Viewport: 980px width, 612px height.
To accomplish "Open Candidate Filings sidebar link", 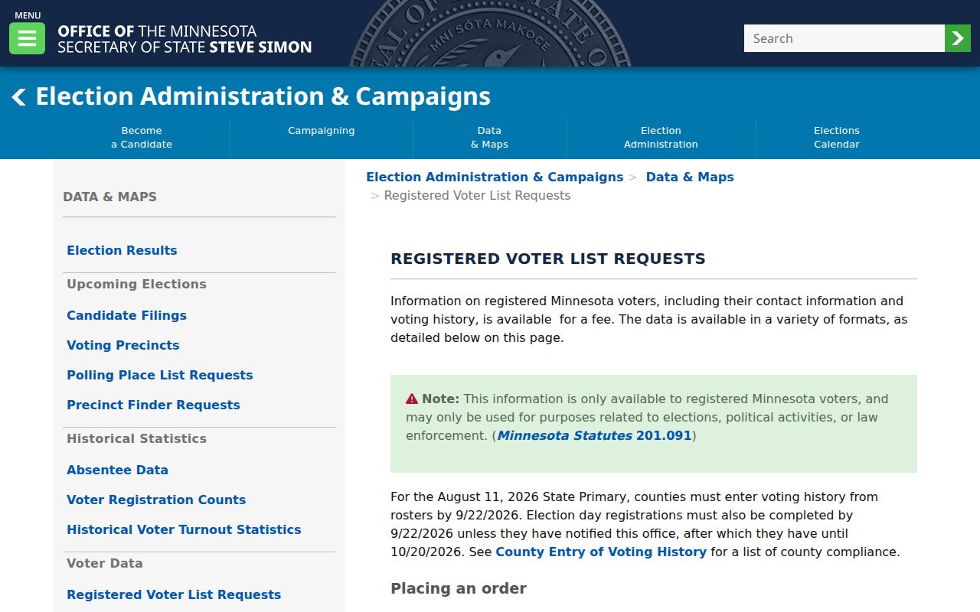I will pos(126,315).
